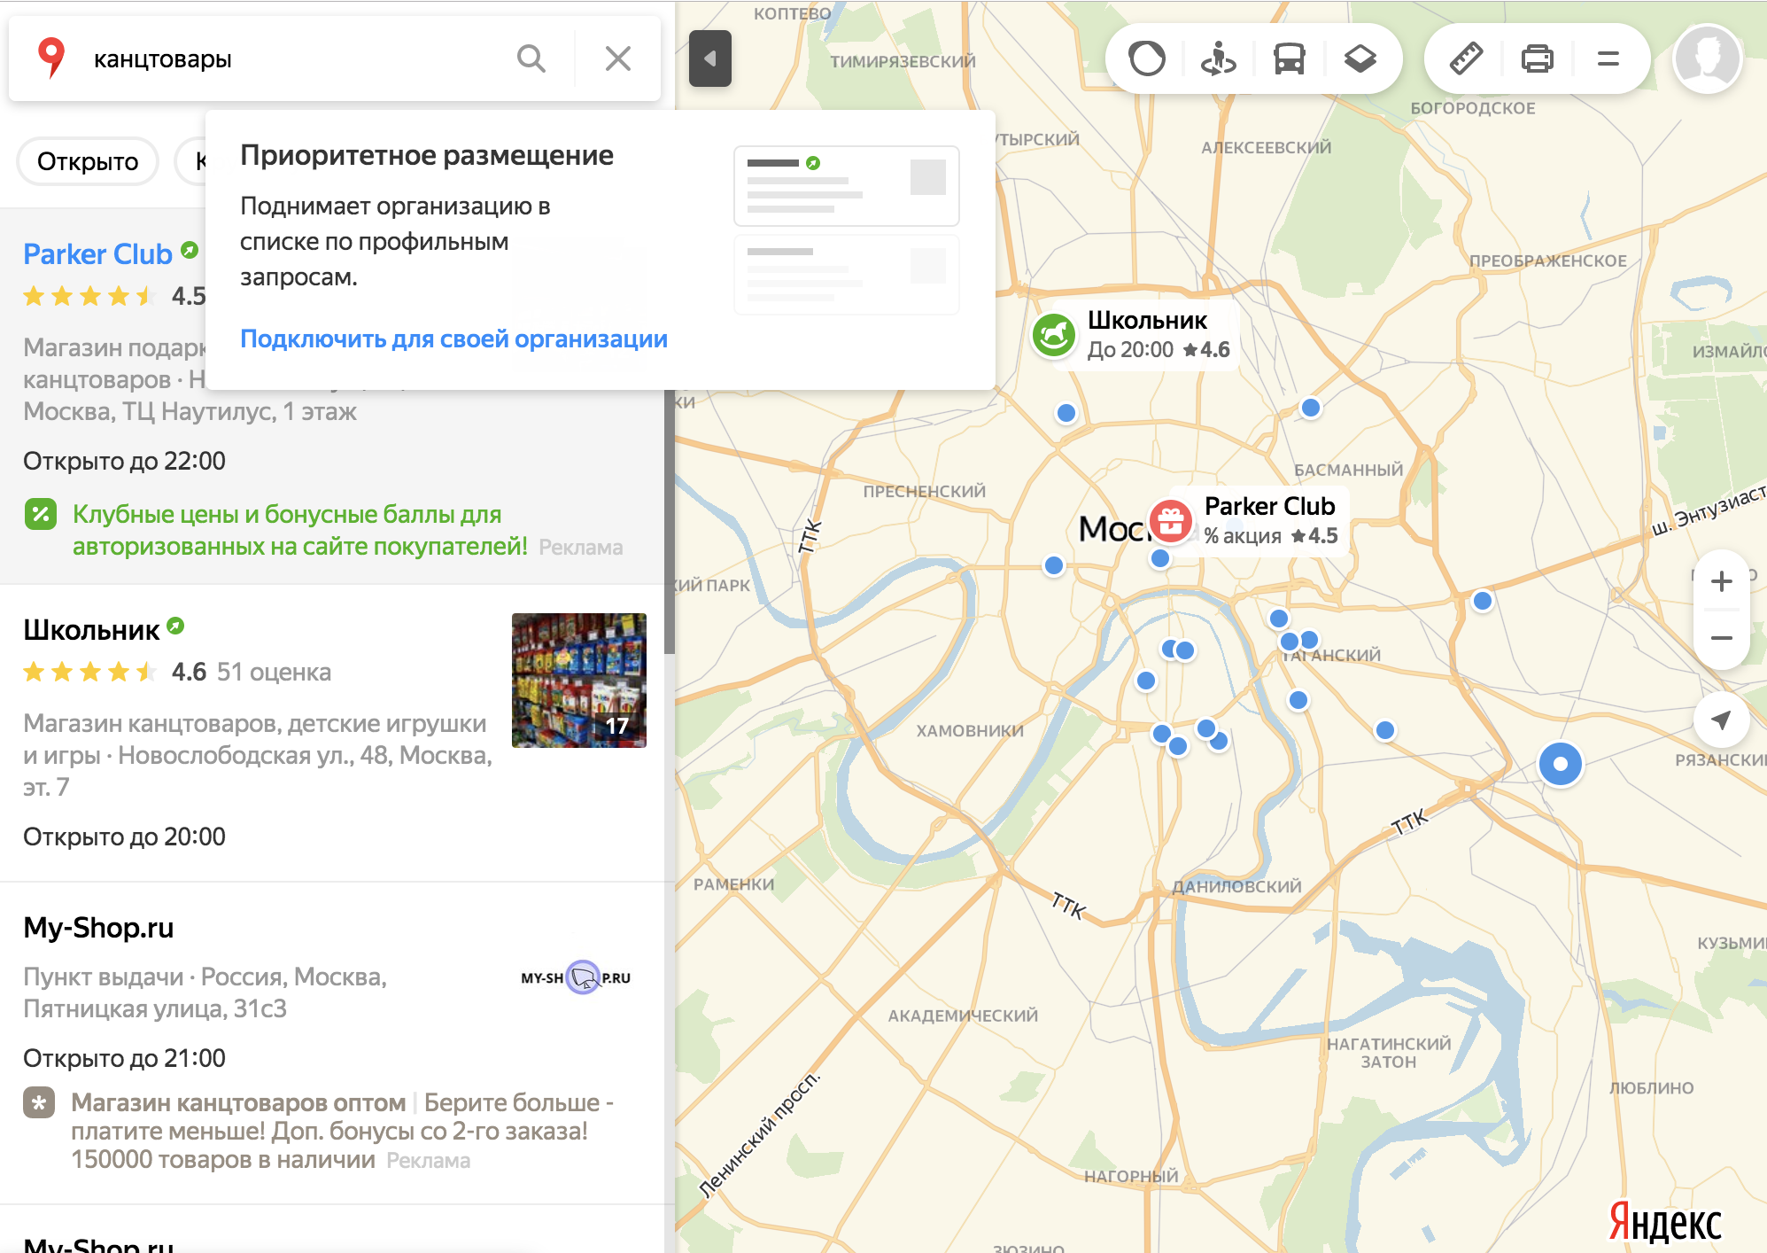Open Школьник photo thumbnail
1767x1253 pixels.
pos(578,680)
